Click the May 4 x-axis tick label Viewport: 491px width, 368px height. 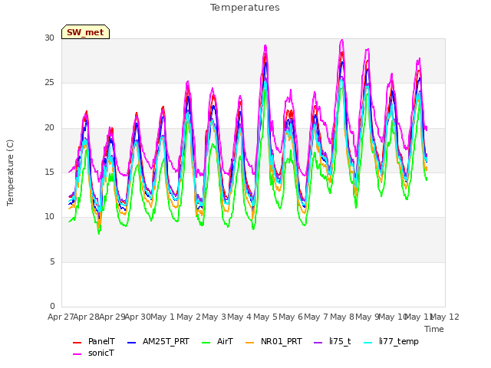click(x=239, y=317)
